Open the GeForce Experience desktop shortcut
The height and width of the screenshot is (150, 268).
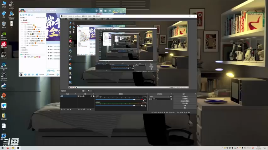coord(4,36)
